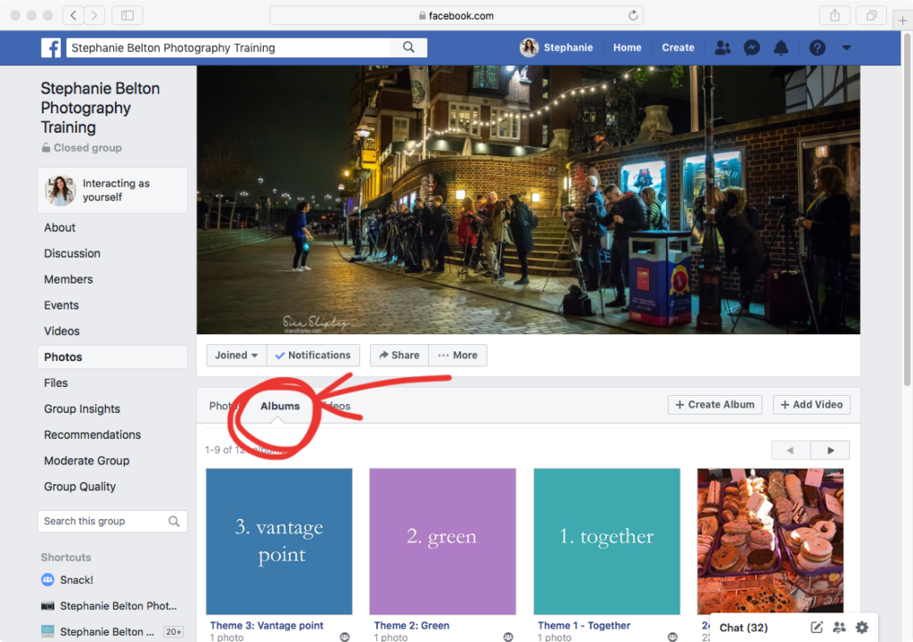The height and width of the screenshot is (642, 913).
Task: Open Interacting as yourself selector
Action: pos(113,191)
